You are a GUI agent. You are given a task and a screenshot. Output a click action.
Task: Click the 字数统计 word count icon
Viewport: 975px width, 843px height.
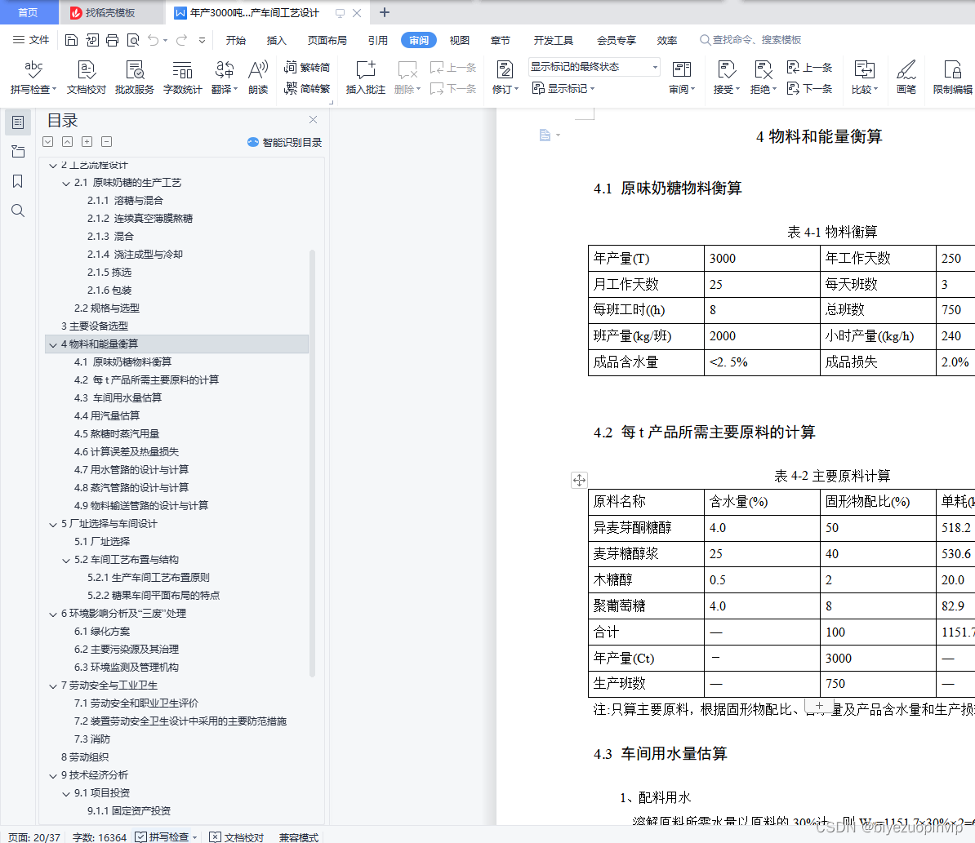click(182, 77)
